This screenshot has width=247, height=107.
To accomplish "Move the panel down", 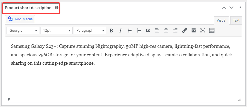I will point(231,8).
